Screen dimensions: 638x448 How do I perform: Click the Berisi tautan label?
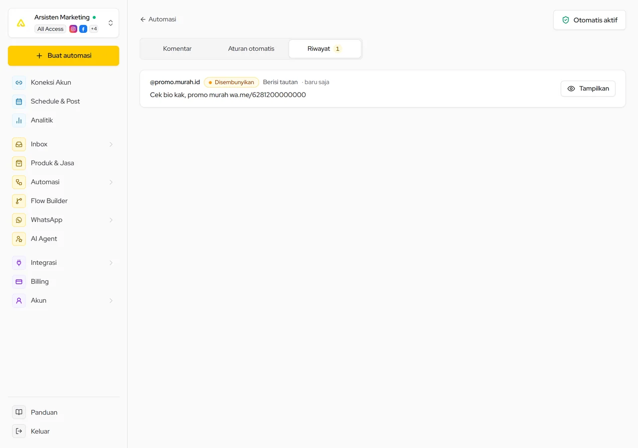coord(280,82)
